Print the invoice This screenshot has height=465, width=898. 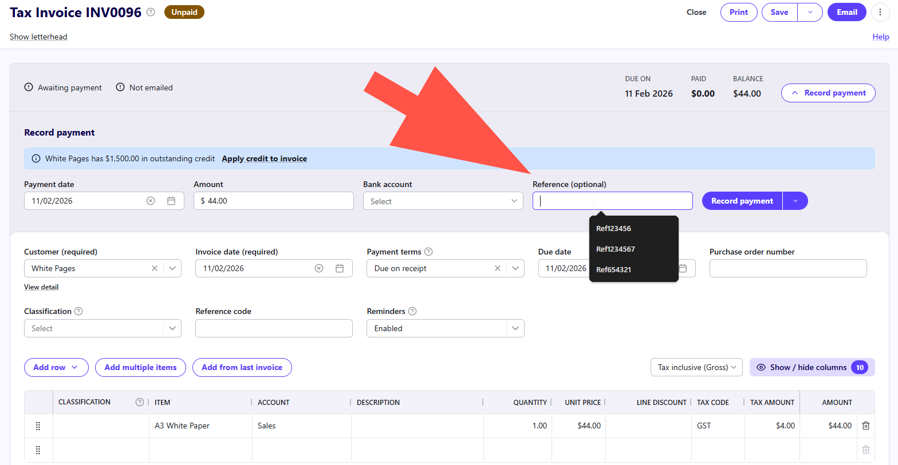[739, 12]
